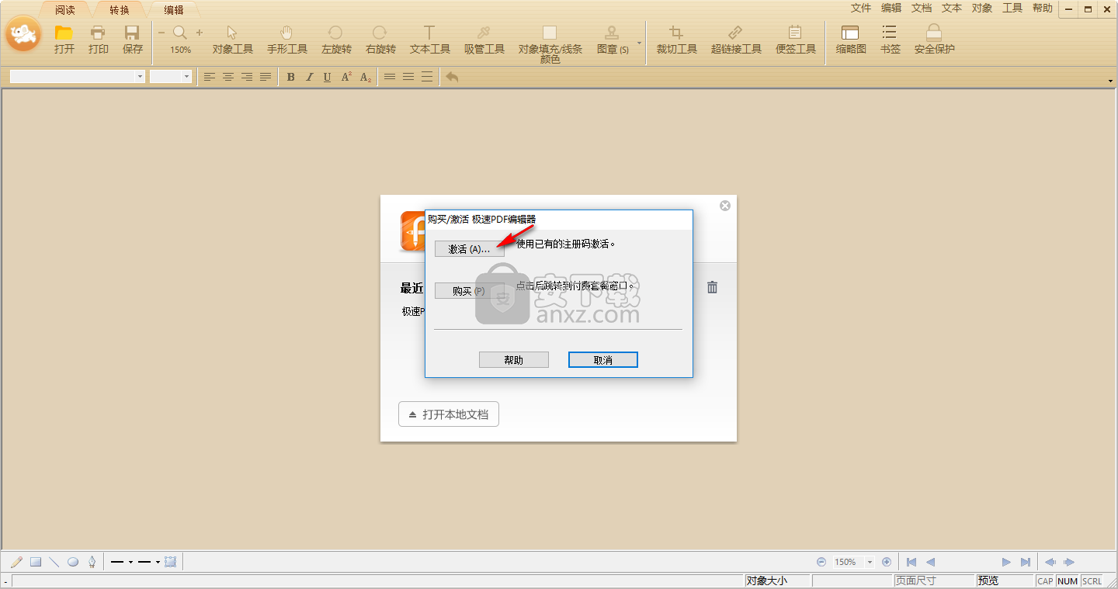Toggle italic I formatting
The width and height of the screenshot is (1118, 589).
309,77
